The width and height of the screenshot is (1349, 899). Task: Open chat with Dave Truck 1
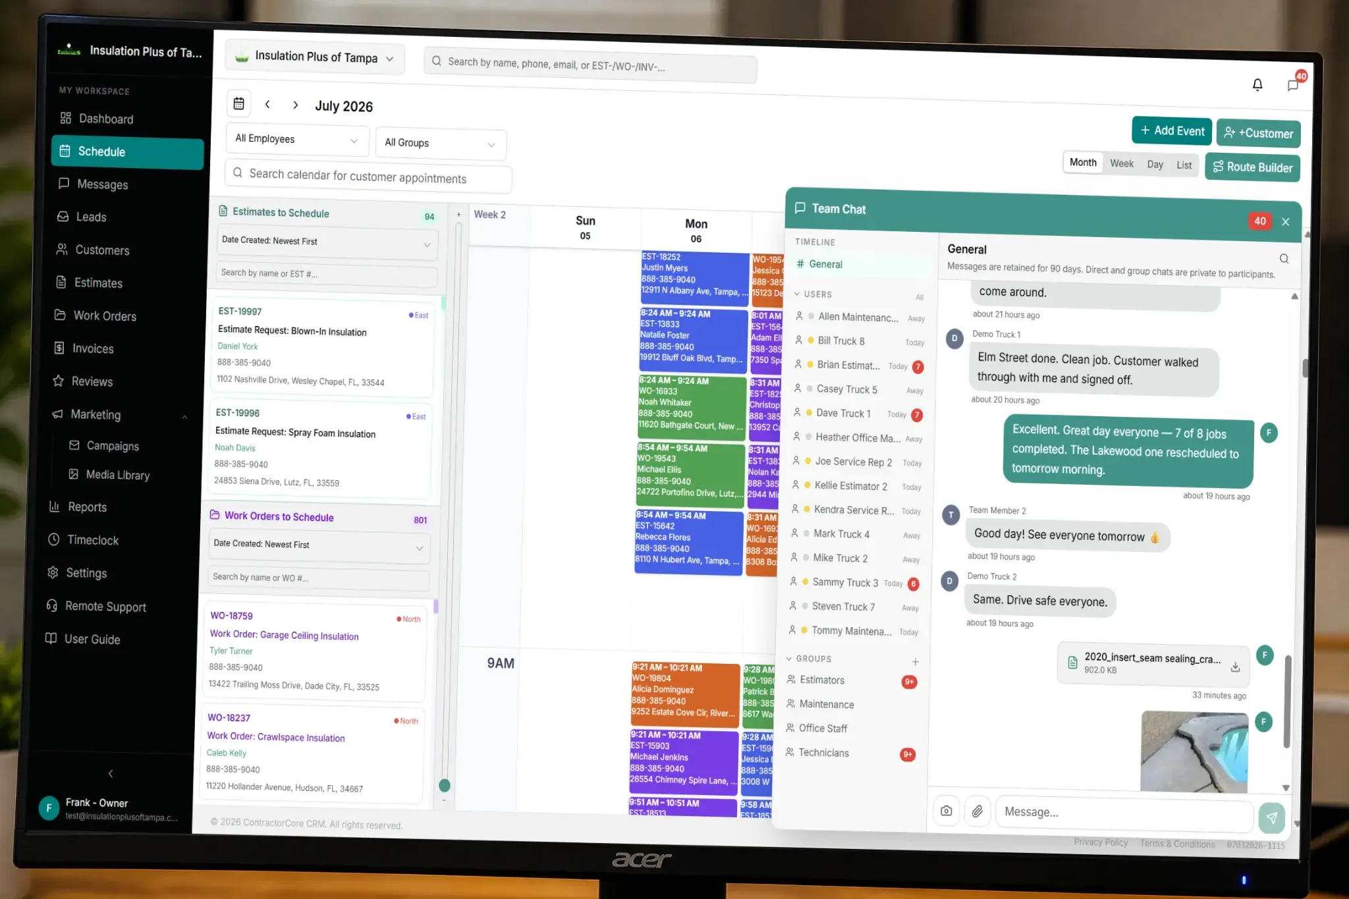click(x=858, y=414)
